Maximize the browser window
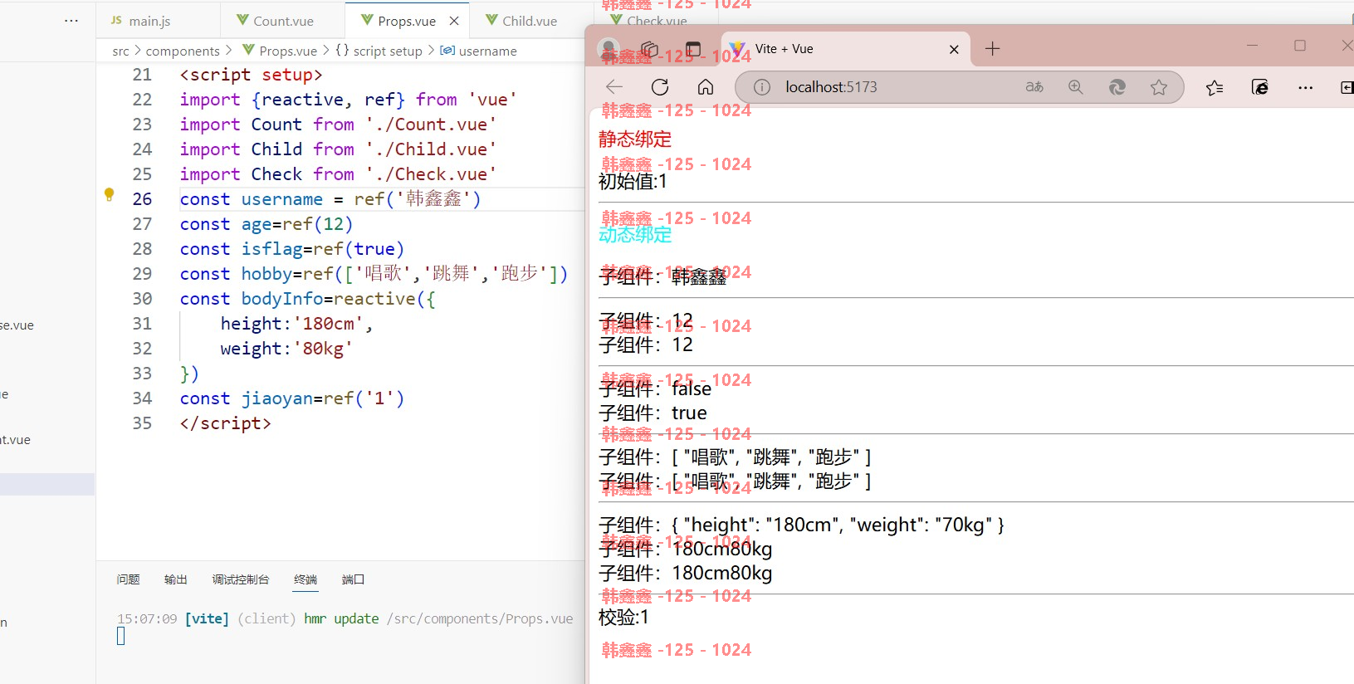This screenshot has height=684, width=1354. point(1300,46)
